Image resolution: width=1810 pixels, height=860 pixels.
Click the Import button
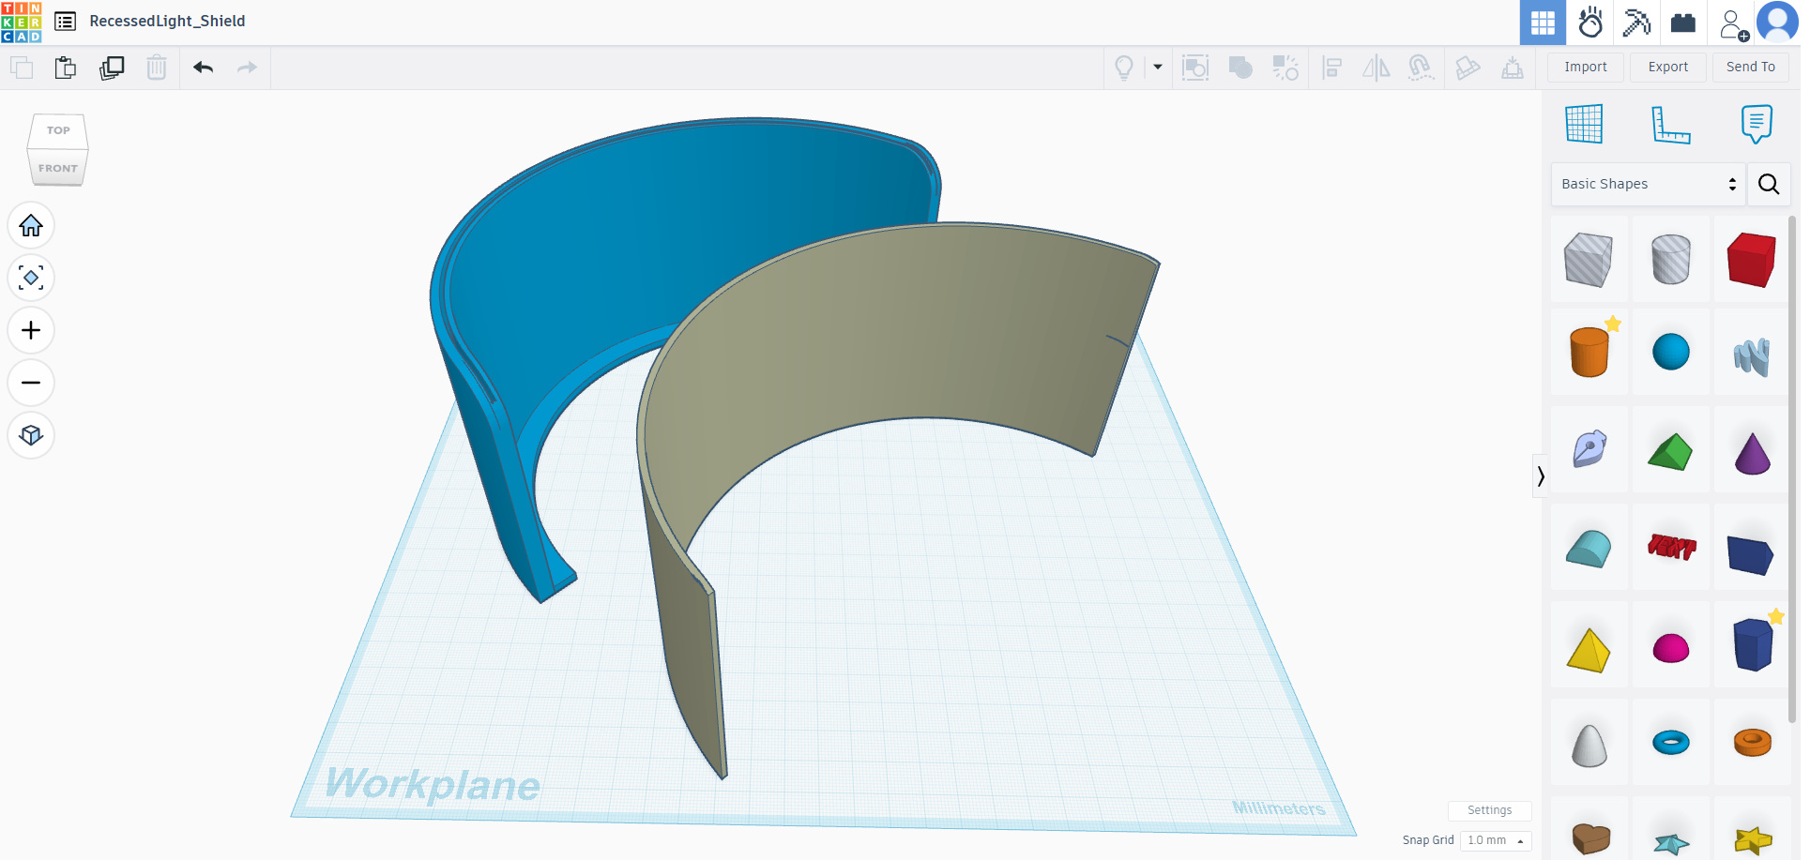[x=1586, y=67]
